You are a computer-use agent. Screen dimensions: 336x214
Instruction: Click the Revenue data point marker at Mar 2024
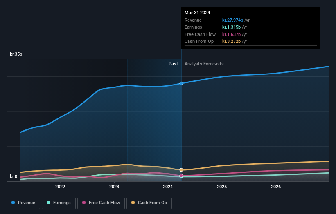(181, 83)
